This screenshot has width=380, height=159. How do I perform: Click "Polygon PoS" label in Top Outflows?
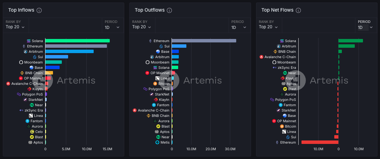(159, 89)
